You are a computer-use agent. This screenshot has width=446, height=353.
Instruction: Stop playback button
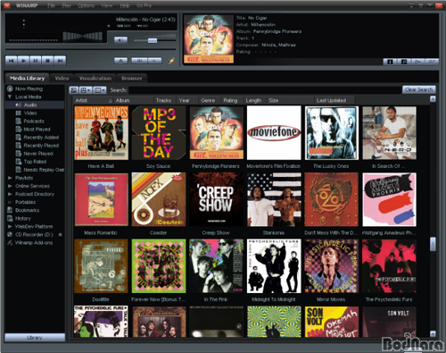(47, 61)
